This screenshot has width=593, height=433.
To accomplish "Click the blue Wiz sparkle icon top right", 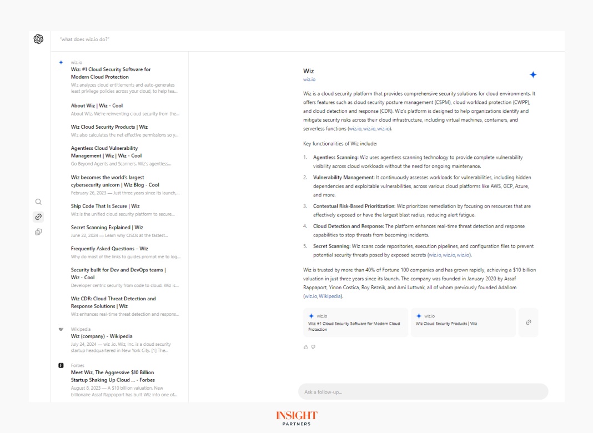I will pyautogui.click(x=533, y=75).
